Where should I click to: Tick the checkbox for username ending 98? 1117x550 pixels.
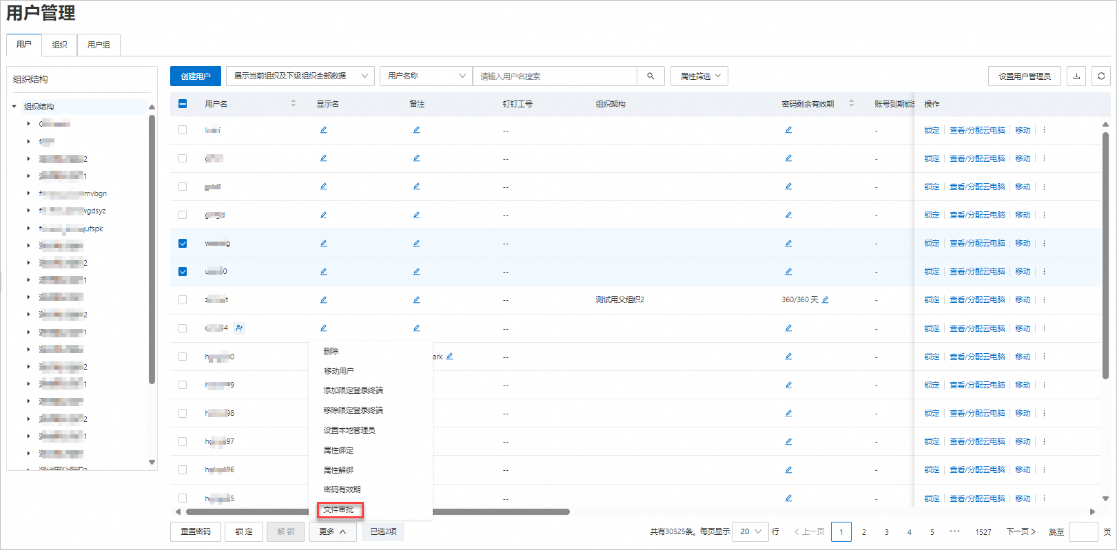pos(183,413)
